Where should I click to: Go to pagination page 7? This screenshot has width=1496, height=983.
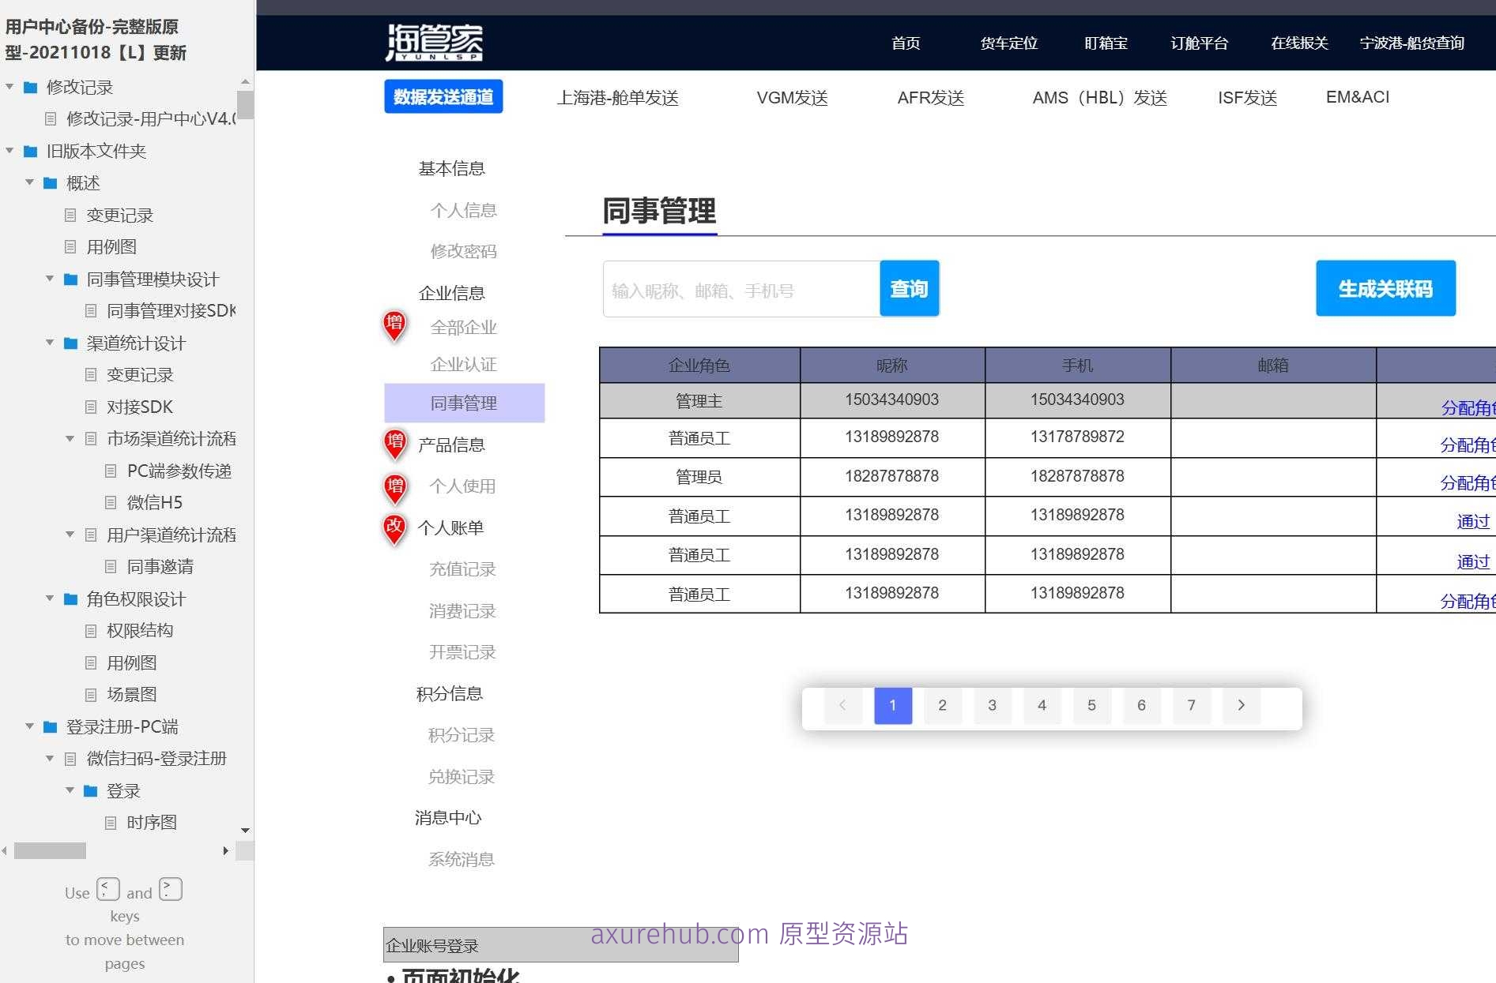(x=1191, y=705)
